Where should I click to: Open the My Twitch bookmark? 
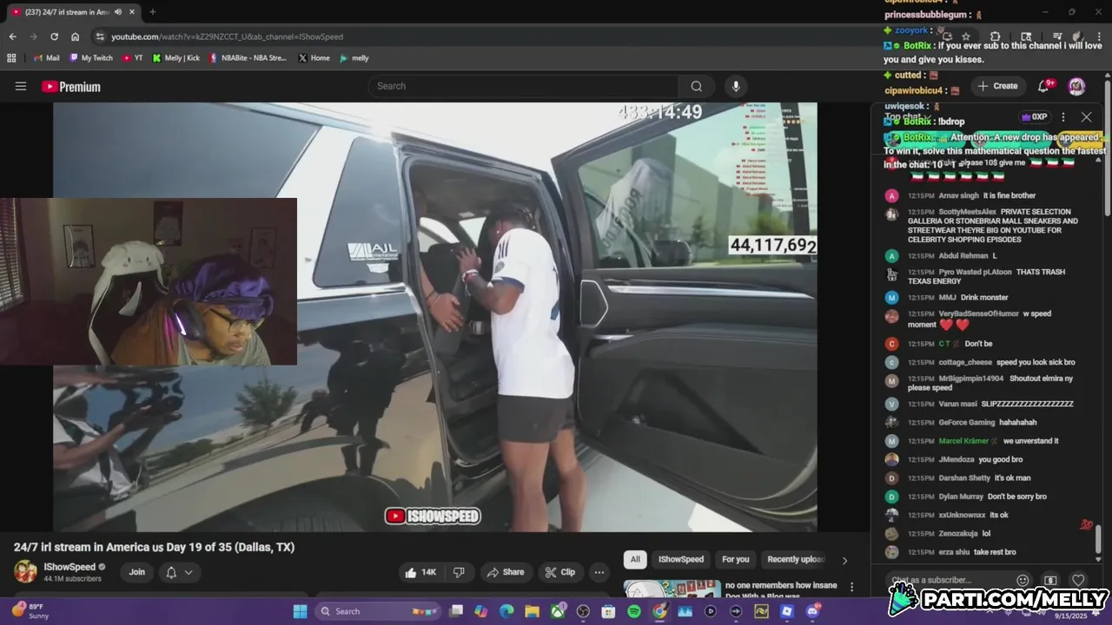click(91, 58)
